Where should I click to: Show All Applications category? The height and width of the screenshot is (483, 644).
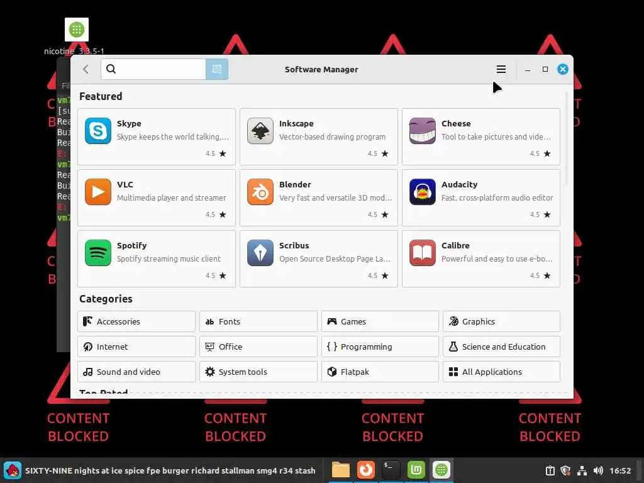tap(501, 371)
